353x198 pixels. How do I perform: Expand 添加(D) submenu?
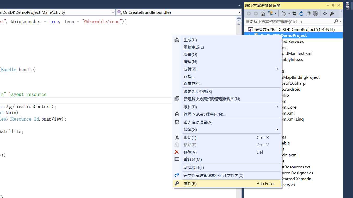tap(226, 107)
